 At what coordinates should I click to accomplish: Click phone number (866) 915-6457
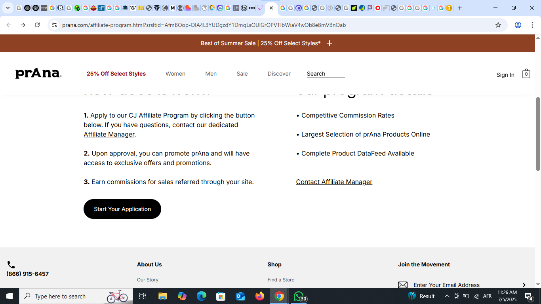tap(28, 274)
